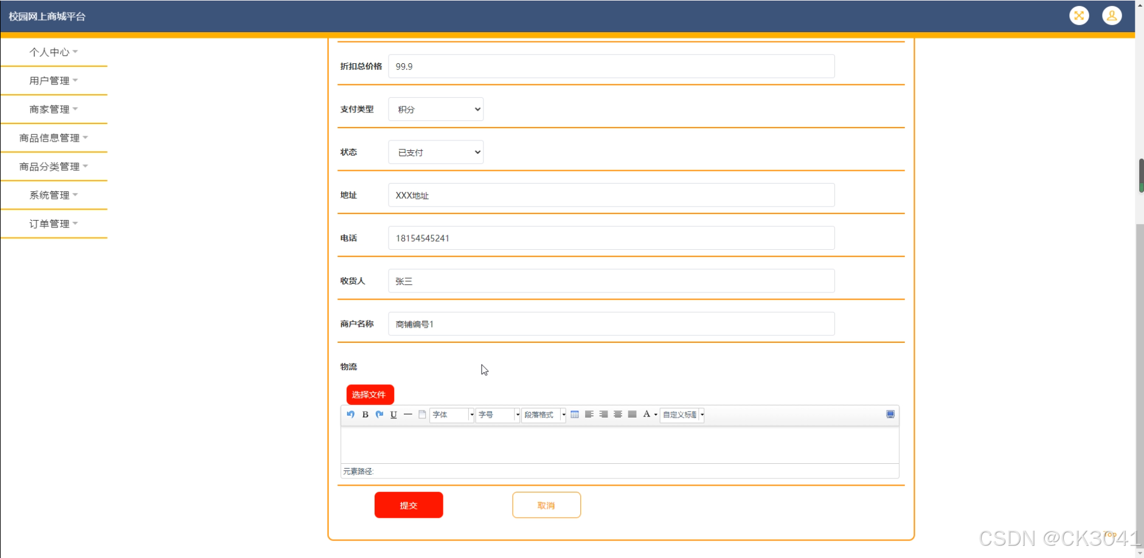1144x558 pixels.
Task: Click the redo icon in editor toolbar
Action: click(380, 415)
